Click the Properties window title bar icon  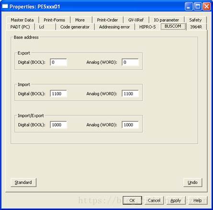(5, 7)
